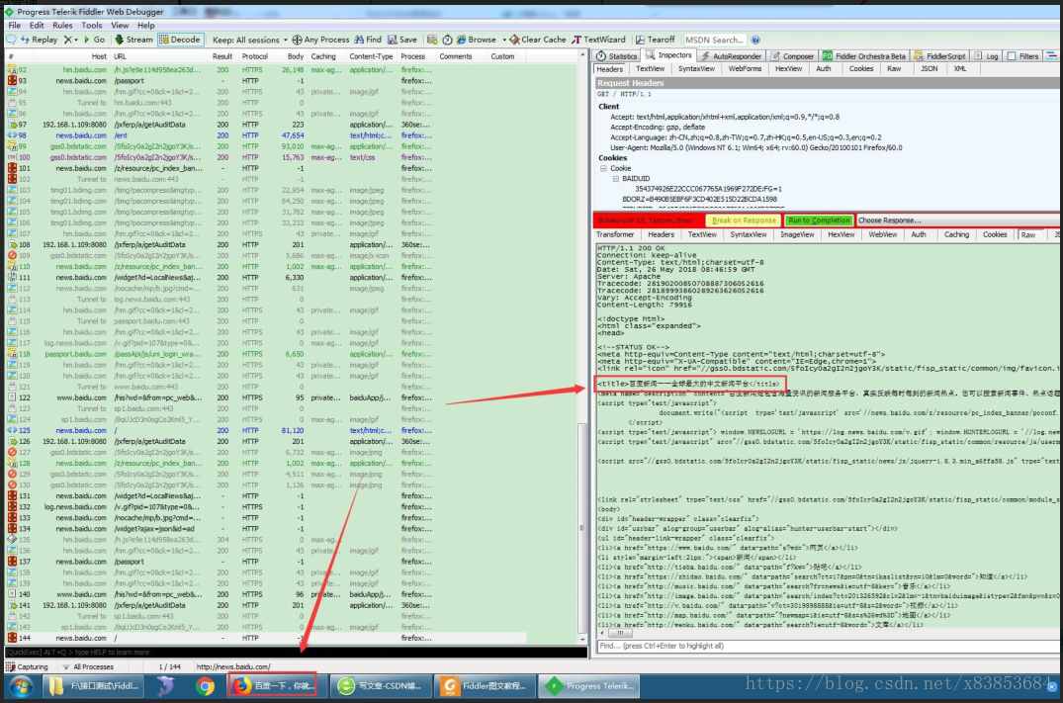Viewport: 1063px width, 703px height.
Task: Click the timer clock toolbar icon
Action: tap(447, 40)
